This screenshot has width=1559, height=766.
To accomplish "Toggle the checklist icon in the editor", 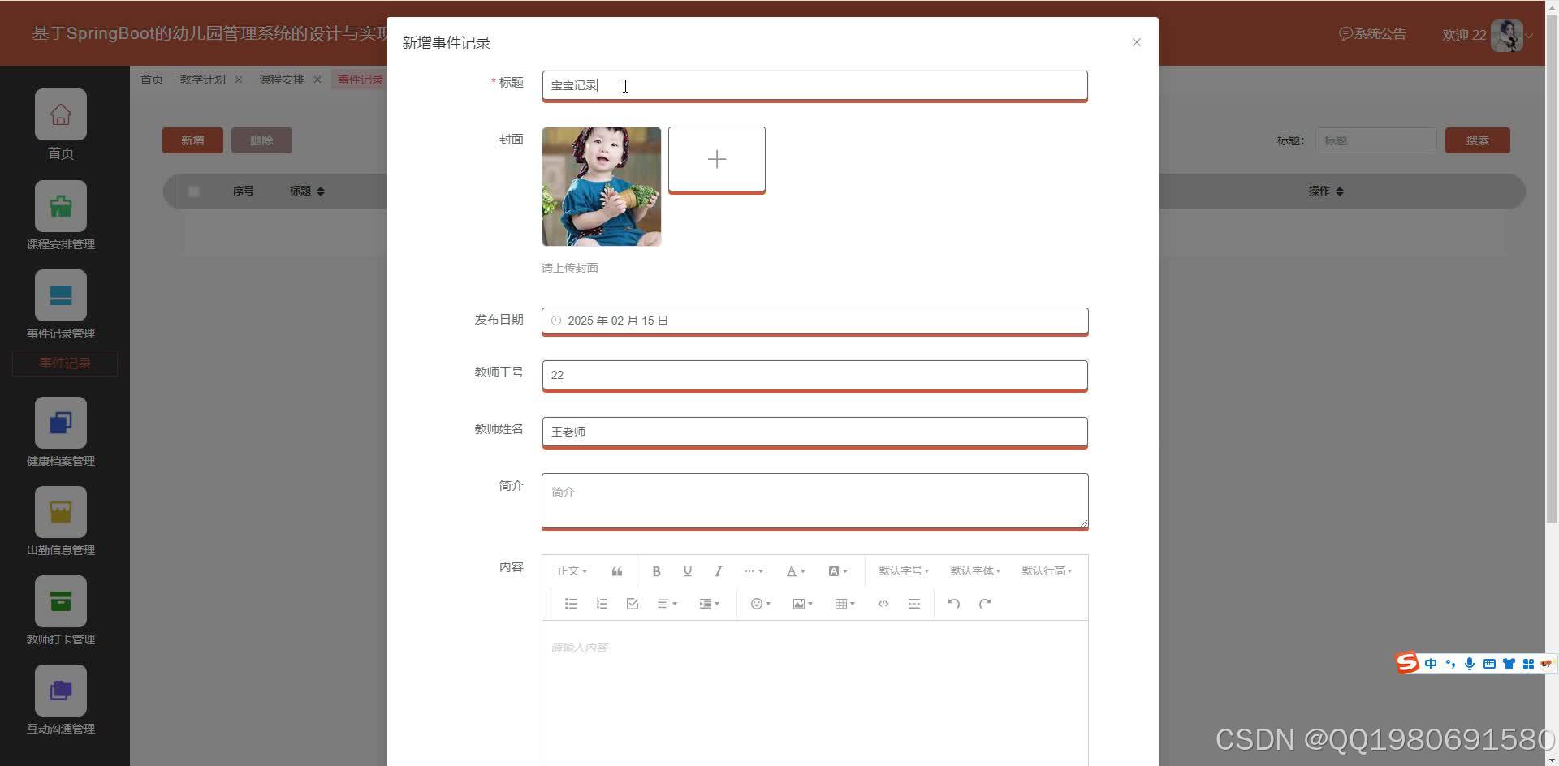I will point(632,604).
